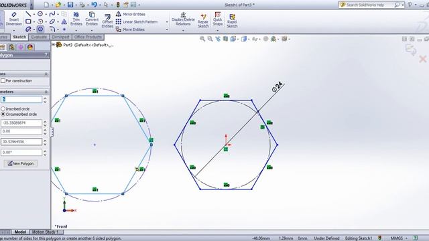The image size is (429, 241).
Task: Click the highlighted Polygon tool
Action: click(40, 29)
